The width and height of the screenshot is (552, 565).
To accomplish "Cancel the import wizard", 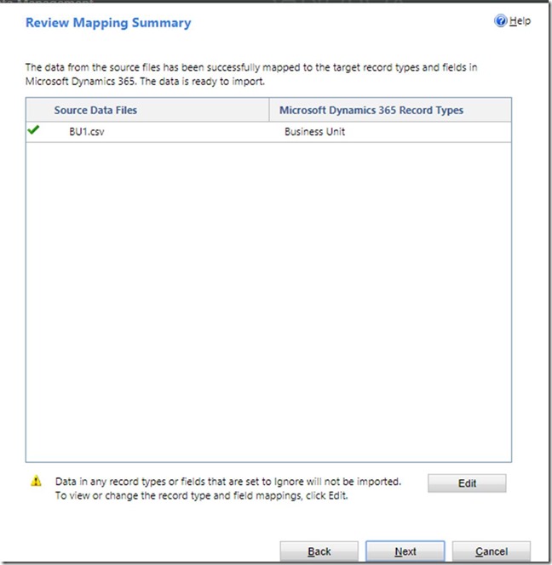I will pyautogui.click(x=492, y=551).
